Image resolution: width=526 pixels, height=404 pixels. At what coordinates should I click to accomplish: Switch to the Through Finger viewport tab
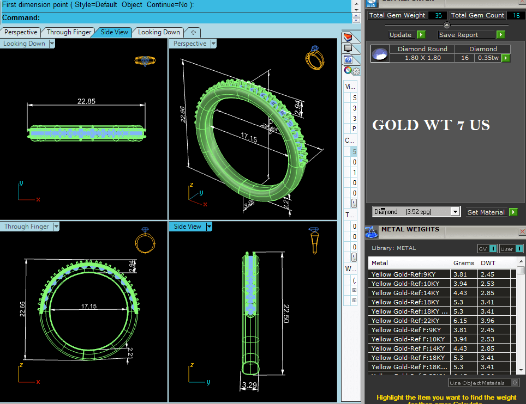tap(69, 32)
